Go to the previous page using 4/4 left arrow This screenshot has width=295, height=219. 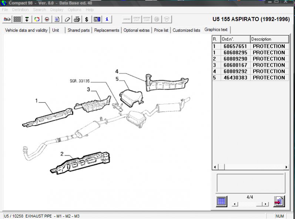pos(235,204)
